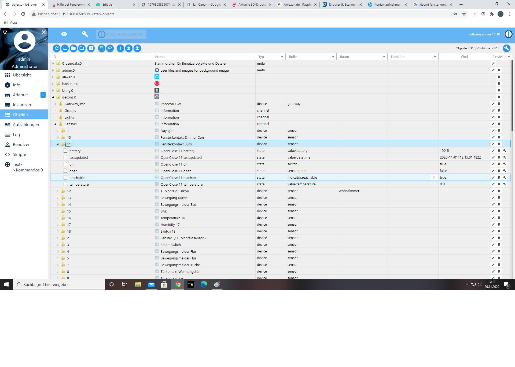This screenshot has width=515, height=367.
Task: Collapse the Sensors folder
Action: click(56, 124)
